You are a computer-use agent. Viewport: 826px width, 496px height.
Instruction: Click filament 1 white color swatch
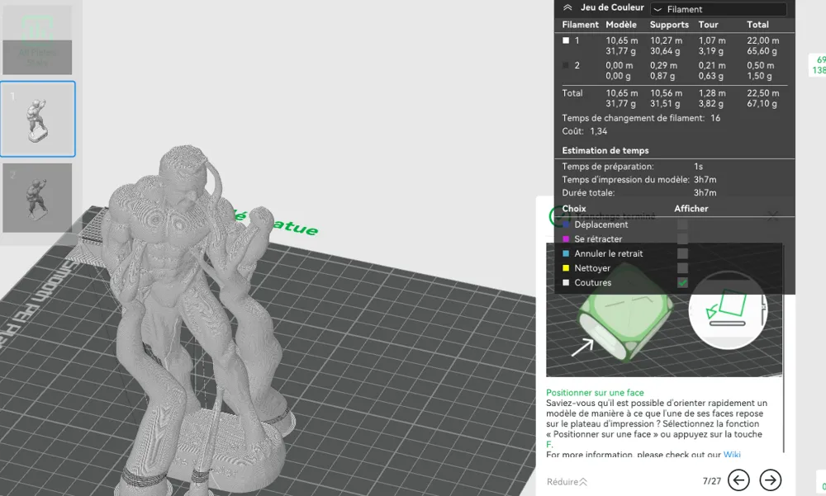566,40
